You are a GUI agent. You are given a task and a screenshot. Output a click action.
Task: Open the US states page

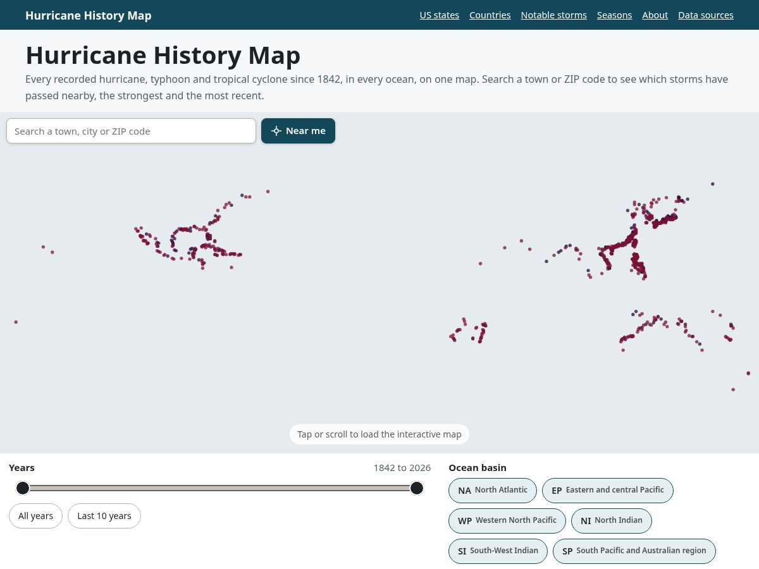[440, 15]
